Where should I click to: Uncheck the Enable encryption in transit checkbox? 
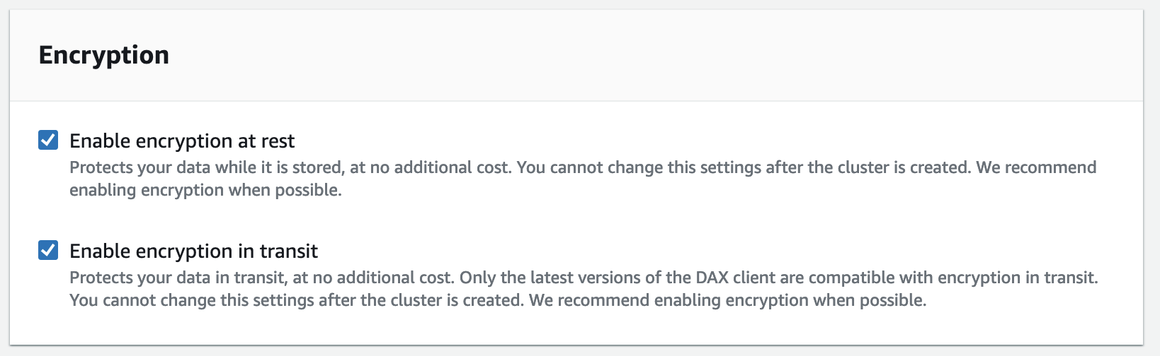coord(48,250)
